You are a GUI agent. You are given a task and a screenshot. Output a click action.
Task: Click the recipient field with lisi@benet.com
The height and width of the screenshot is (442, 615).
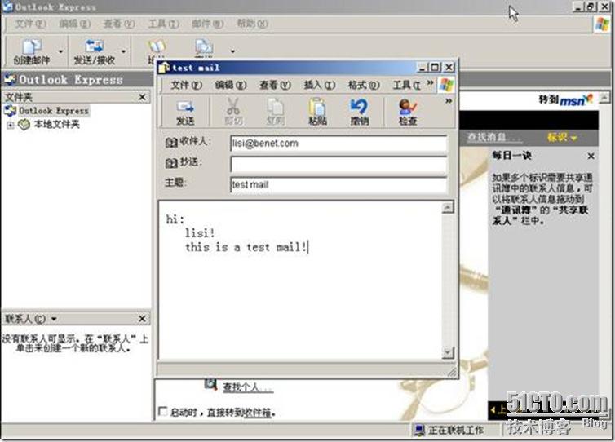point(338,144)
